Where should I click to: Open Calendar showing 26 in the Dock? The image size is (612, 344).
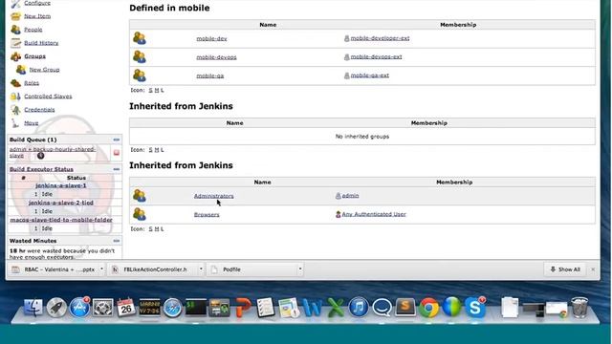pos(126,308)
